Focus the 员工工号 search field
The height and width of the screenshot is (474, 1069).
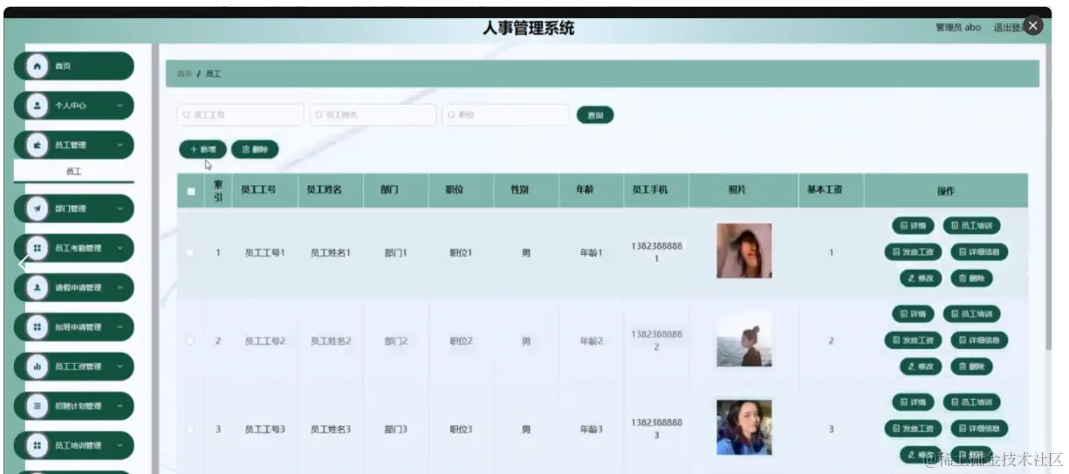click(241, 115)
